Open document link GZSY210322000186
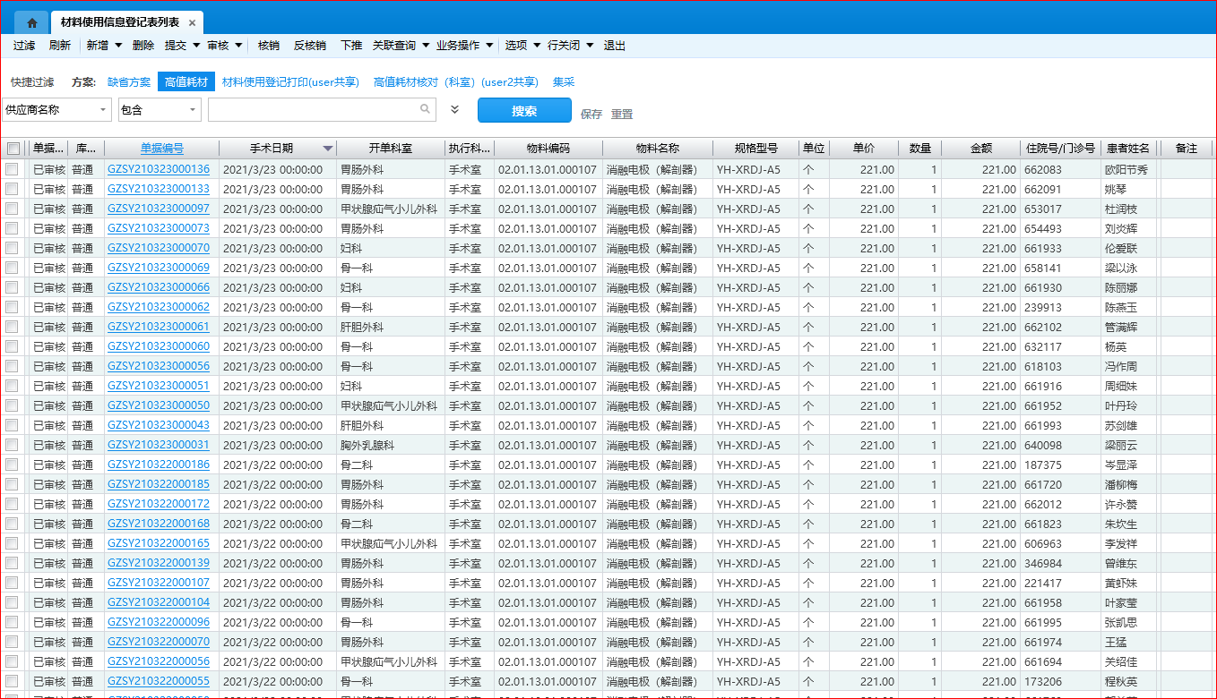The width and height of the screenshot is (1217, 699). point(159,465)
